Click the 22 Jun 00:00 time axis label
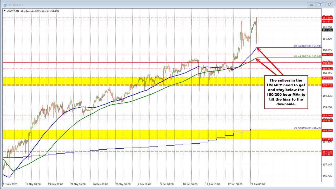336x189 pixels. pyautogui.click(x=258, y=184)
